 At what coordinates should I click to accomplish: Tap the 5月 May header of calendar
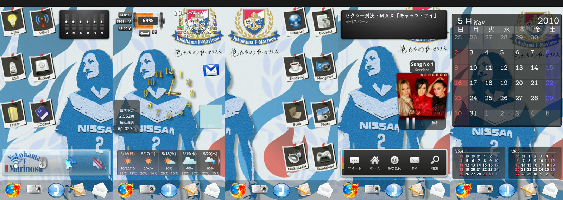[x=471, y=21]
